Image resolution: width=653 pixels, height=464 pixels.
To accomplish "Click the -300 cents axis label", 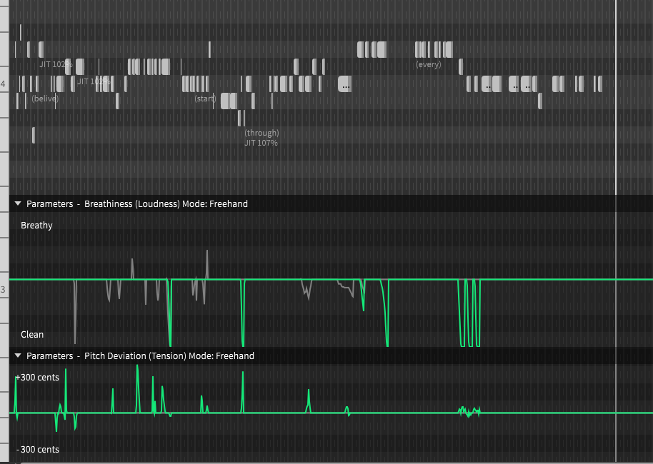I will (x=38, y=449).
